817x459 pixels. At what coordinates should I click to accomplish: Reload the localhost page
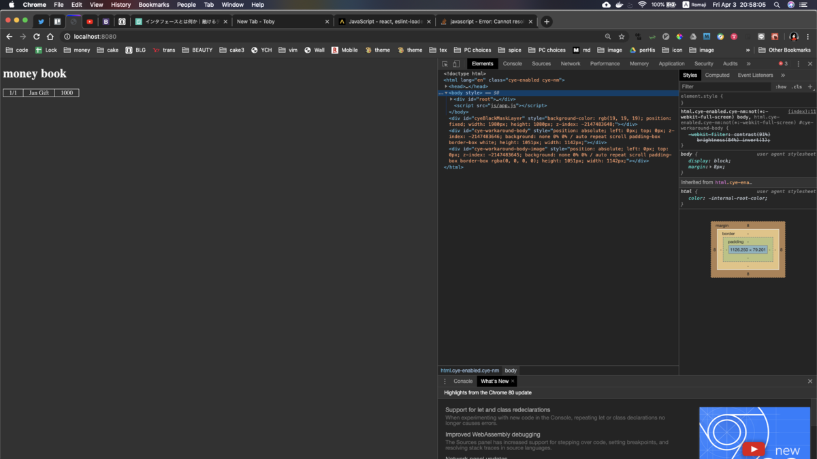coord(36,37)
